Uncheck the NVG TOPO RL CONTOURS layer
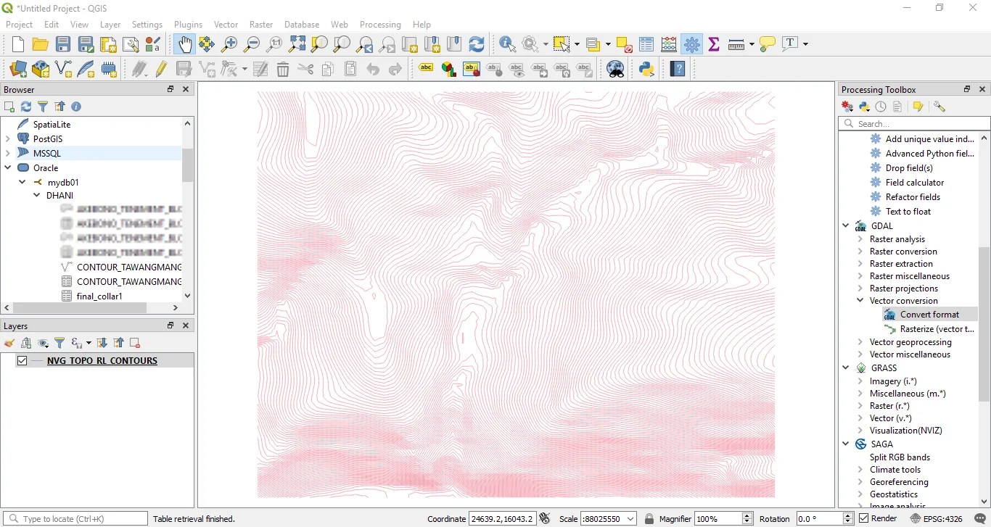 coord(22,360)
